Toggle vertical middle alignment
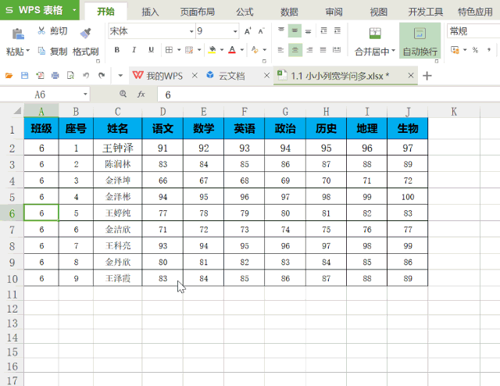This screenshot has height=386, width=500. coord(295,31)
